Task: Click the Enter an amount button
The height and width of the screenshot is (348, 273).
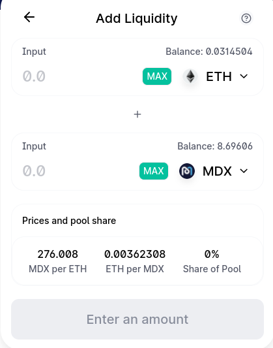Action: [x=137, y=319]
